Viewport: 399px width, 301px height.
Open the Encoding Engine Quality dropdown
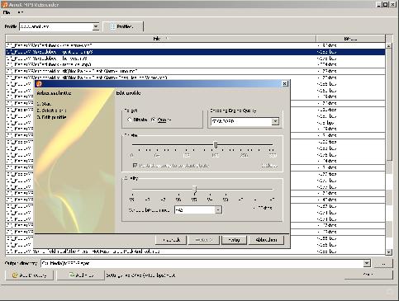pos(275,121)
